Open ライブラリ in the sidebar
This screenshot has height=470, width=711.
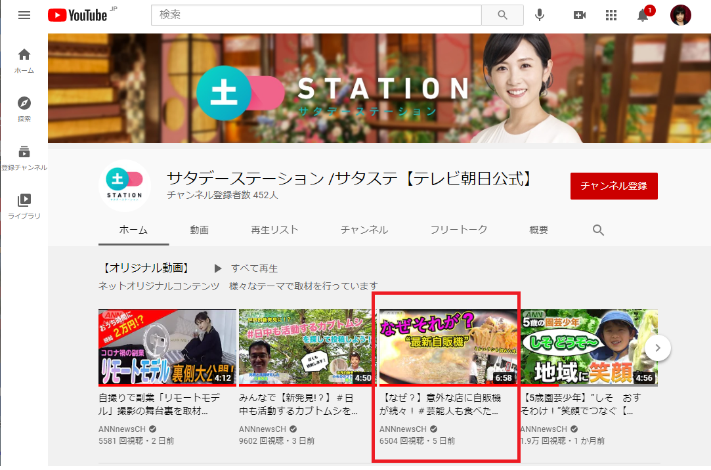pos(24,206)
